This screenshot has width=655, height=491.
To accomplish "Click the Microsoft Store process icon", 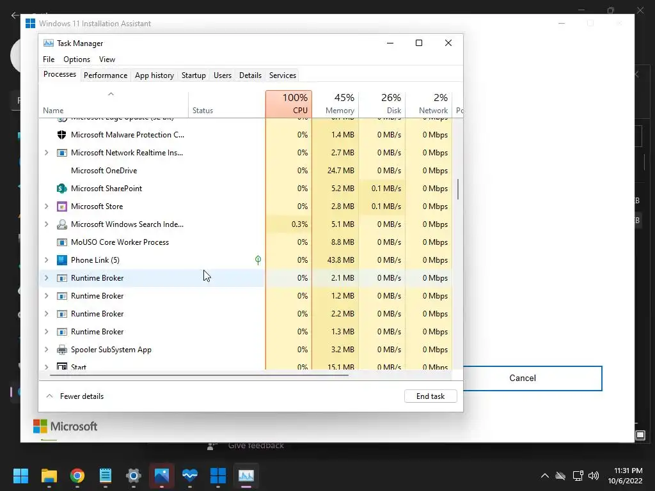I will pos(62,207).
